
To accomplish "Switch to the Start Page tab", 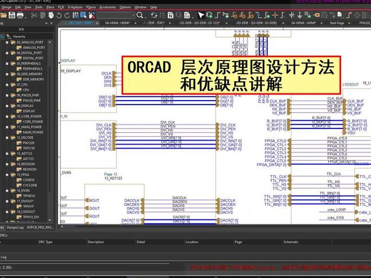I will (337, 23).
